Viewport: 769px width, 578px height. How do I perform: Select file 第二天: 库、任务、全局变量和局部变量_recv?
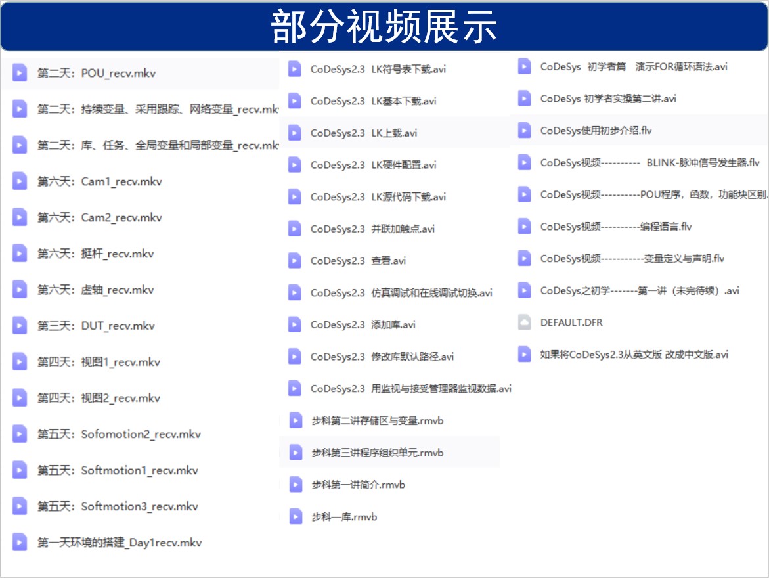(x=158, y=145)
